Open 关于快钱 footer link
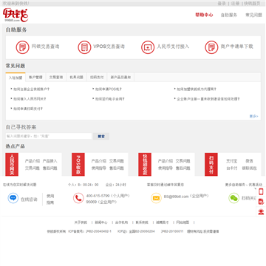266x266 pixels. click(x=81, y=222)
